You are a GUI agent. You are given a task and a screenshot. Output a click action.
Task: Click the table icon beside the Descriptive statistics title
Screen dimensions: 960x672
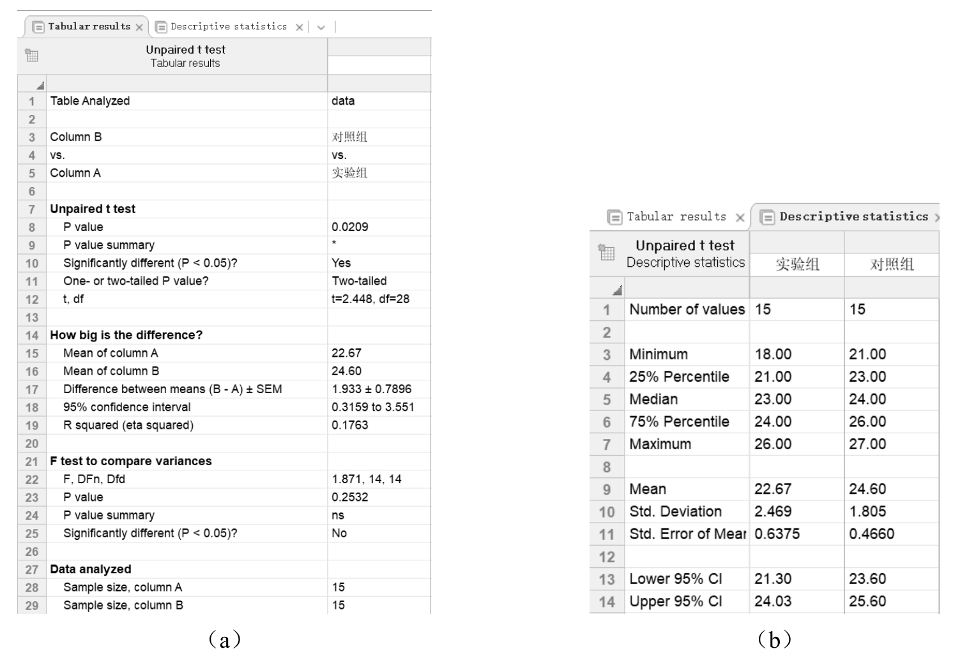[606, 253]
